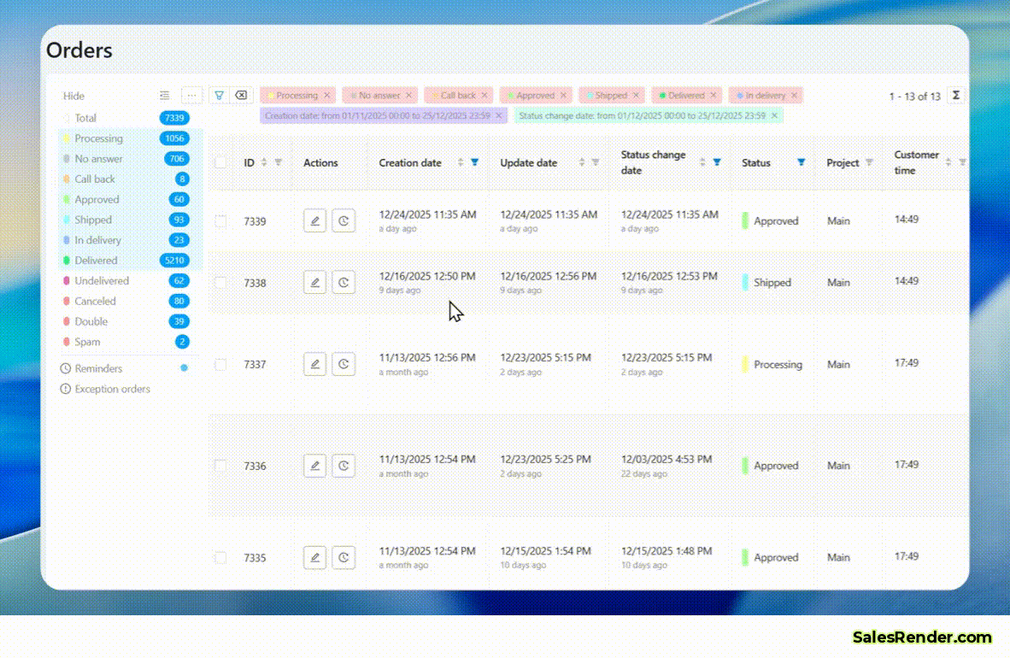
Task: Check the select-all checkbox in the table header
Action: click(220, 162)
